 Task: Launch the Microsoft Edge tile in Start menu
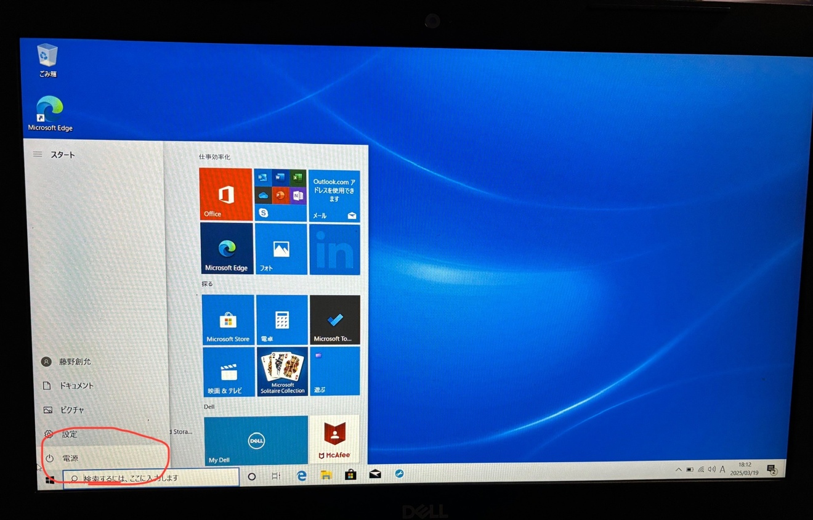[x=227, y=248]
